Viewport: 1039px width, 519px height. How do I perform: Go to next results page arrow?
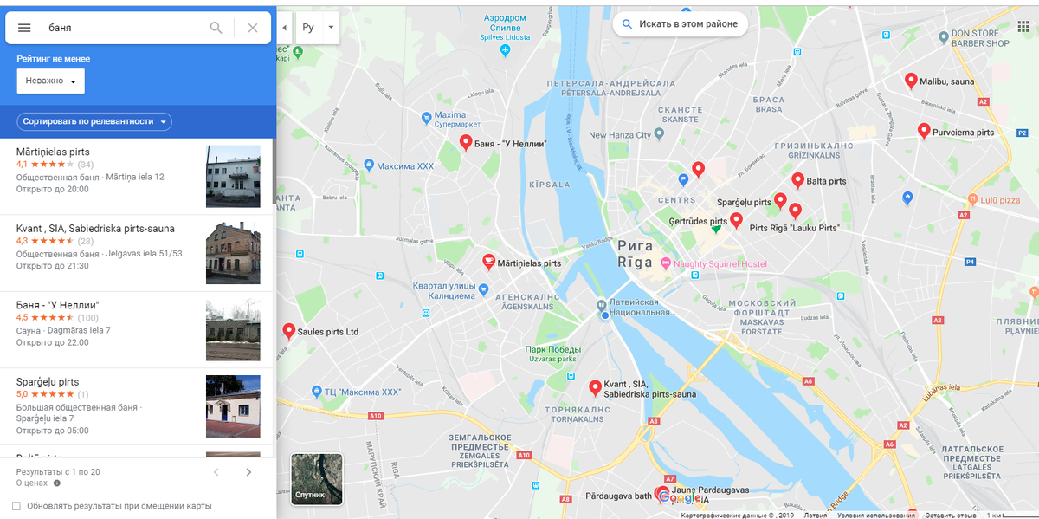coord(248,472)
